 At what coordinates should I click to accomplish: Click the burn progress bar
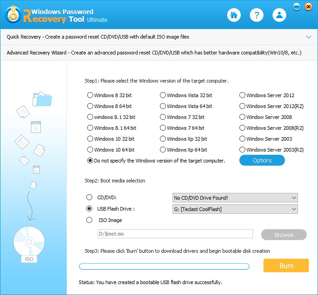(x=164, y=266)
